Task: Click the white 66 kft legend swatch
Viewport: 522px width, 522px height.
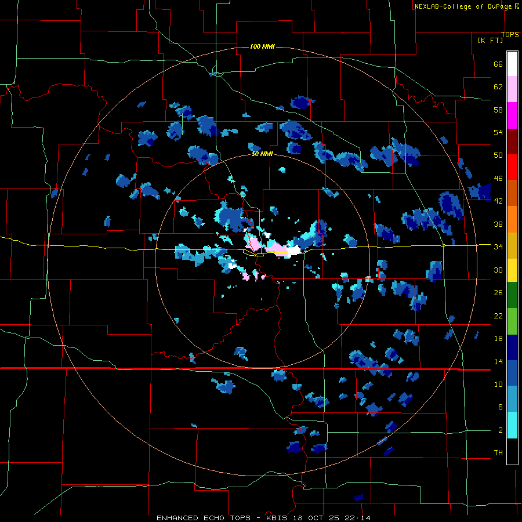Action: [512, 64]
